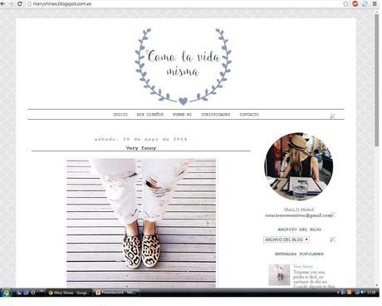
Task: Open Chrome hamburger menu
Action: point(375,3)
